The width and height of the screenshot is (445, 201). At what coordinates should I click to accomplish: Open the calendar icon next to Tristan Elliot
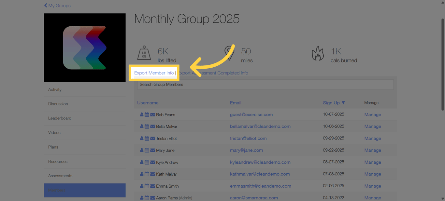(146, 138)
